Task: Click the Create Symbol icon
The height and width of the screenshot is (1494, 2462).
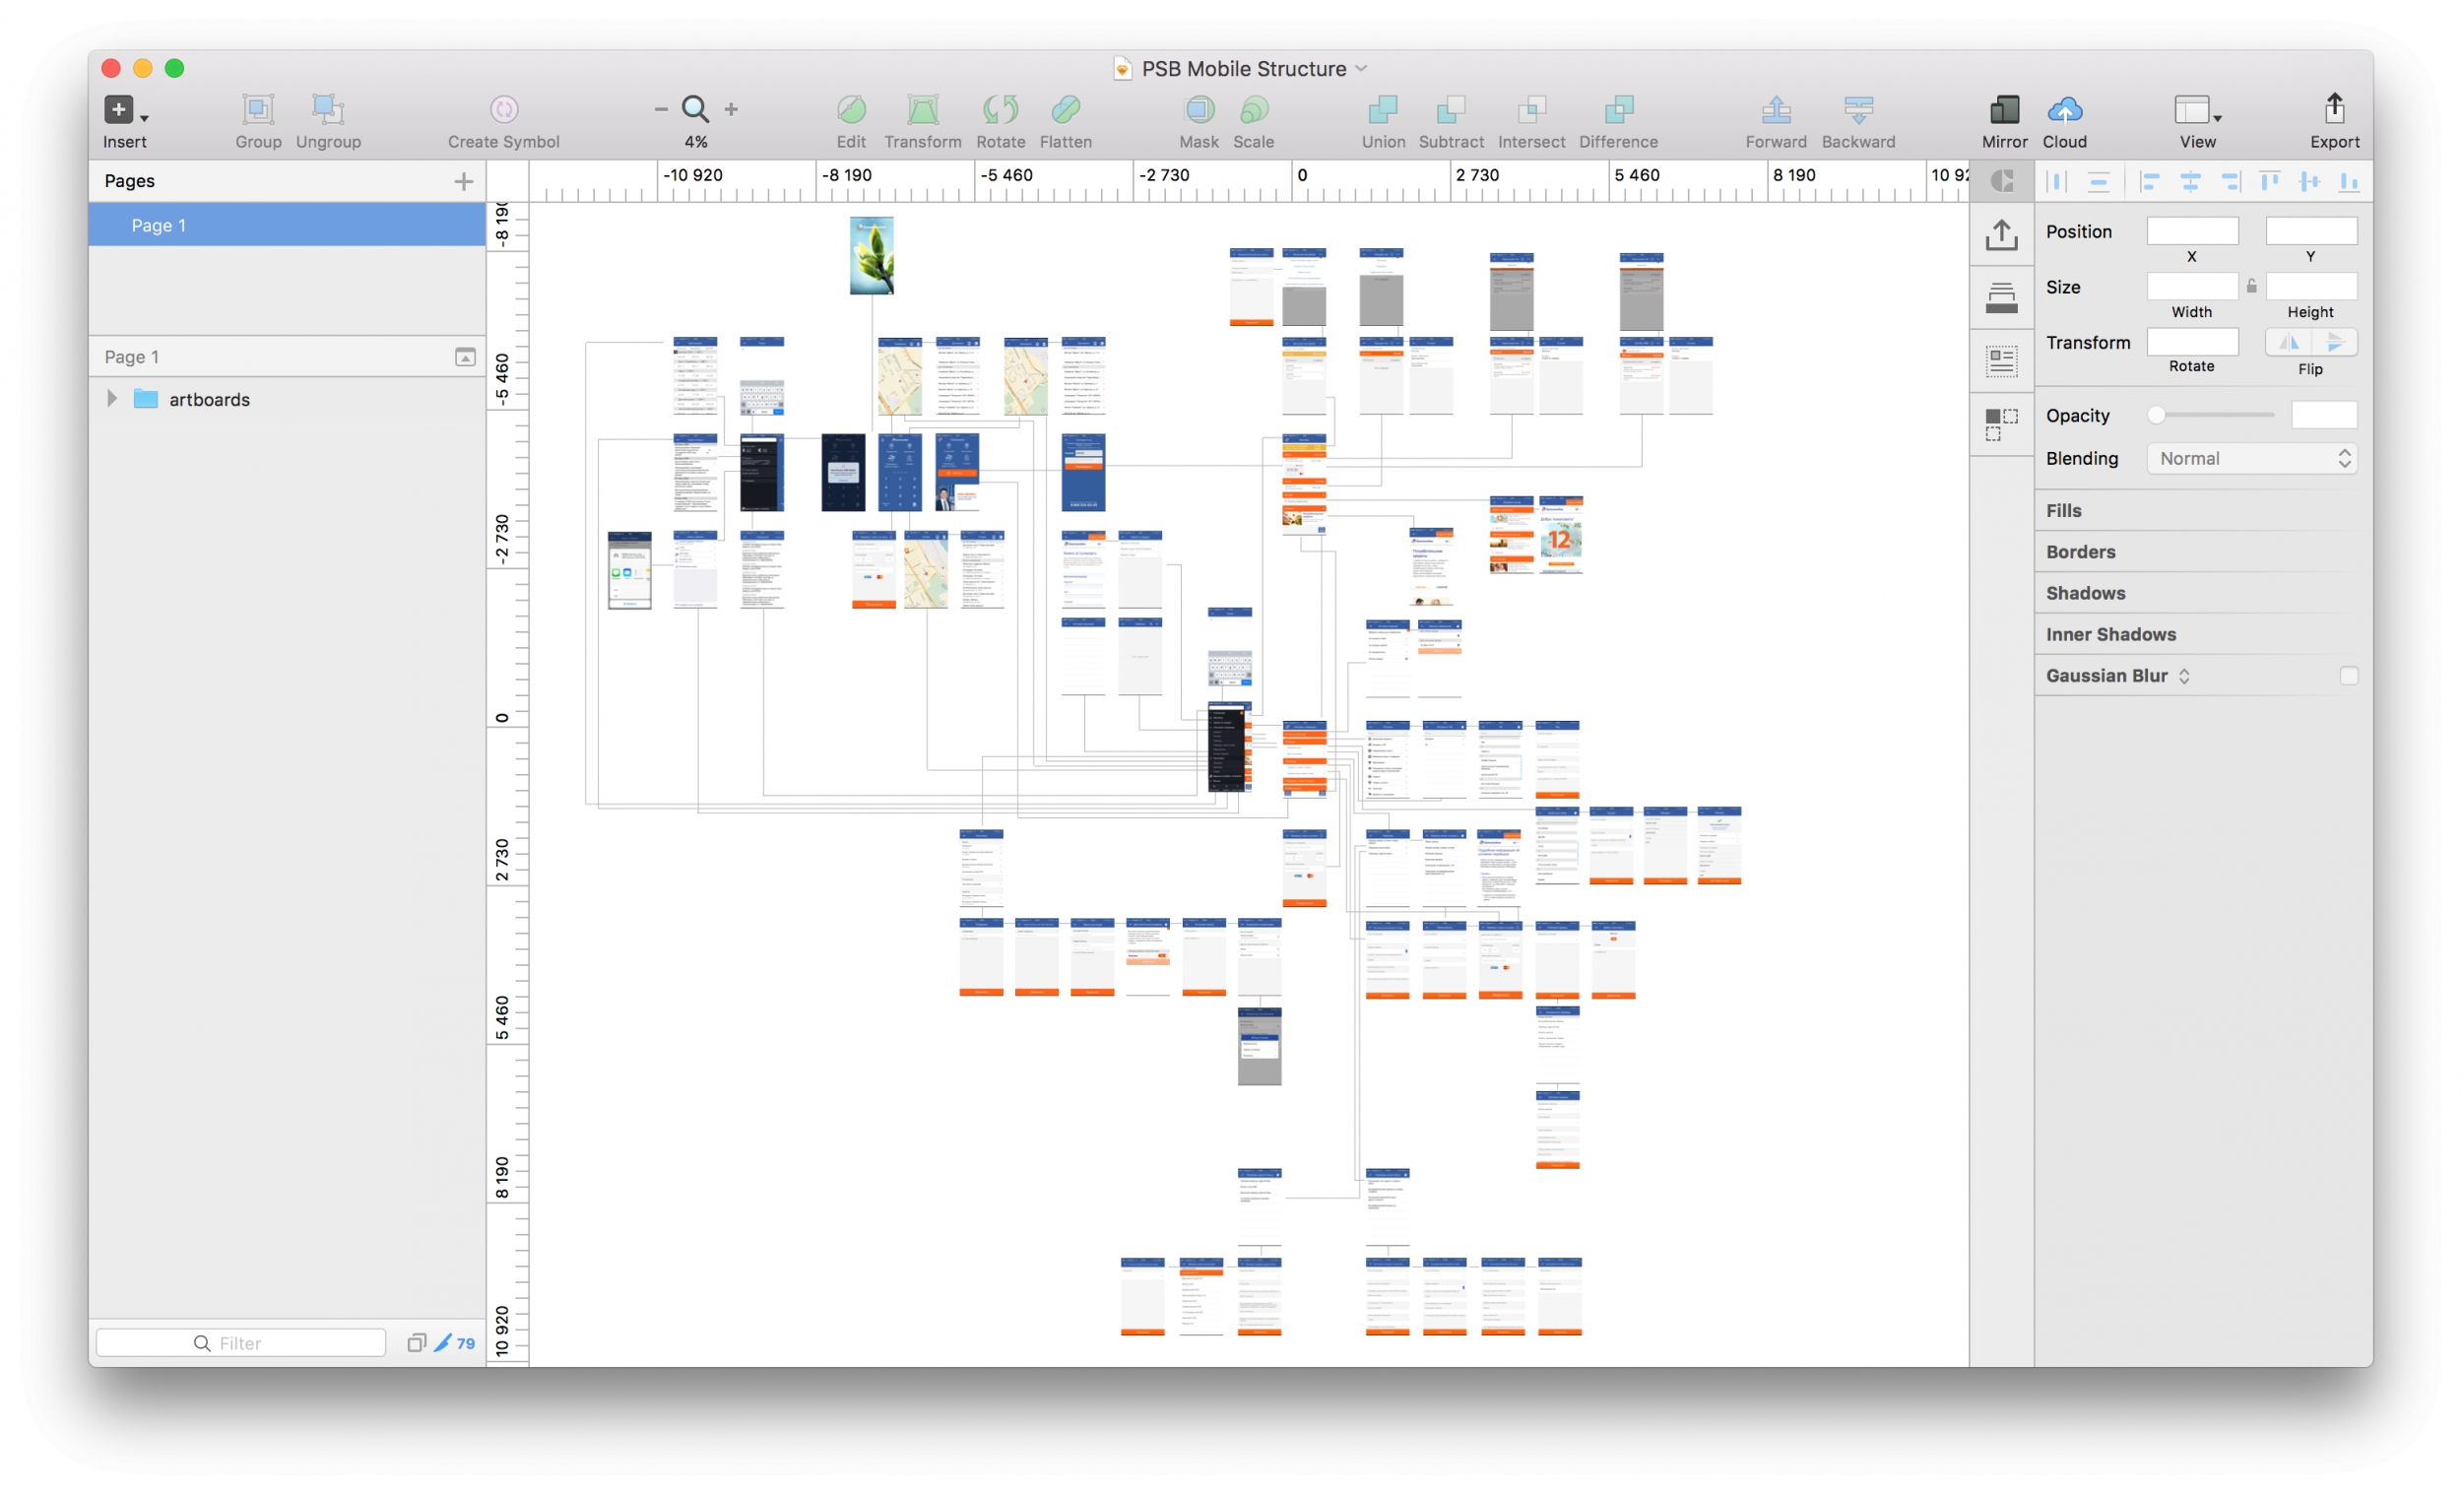Action: pyautogui.click(x=503, y=109)
